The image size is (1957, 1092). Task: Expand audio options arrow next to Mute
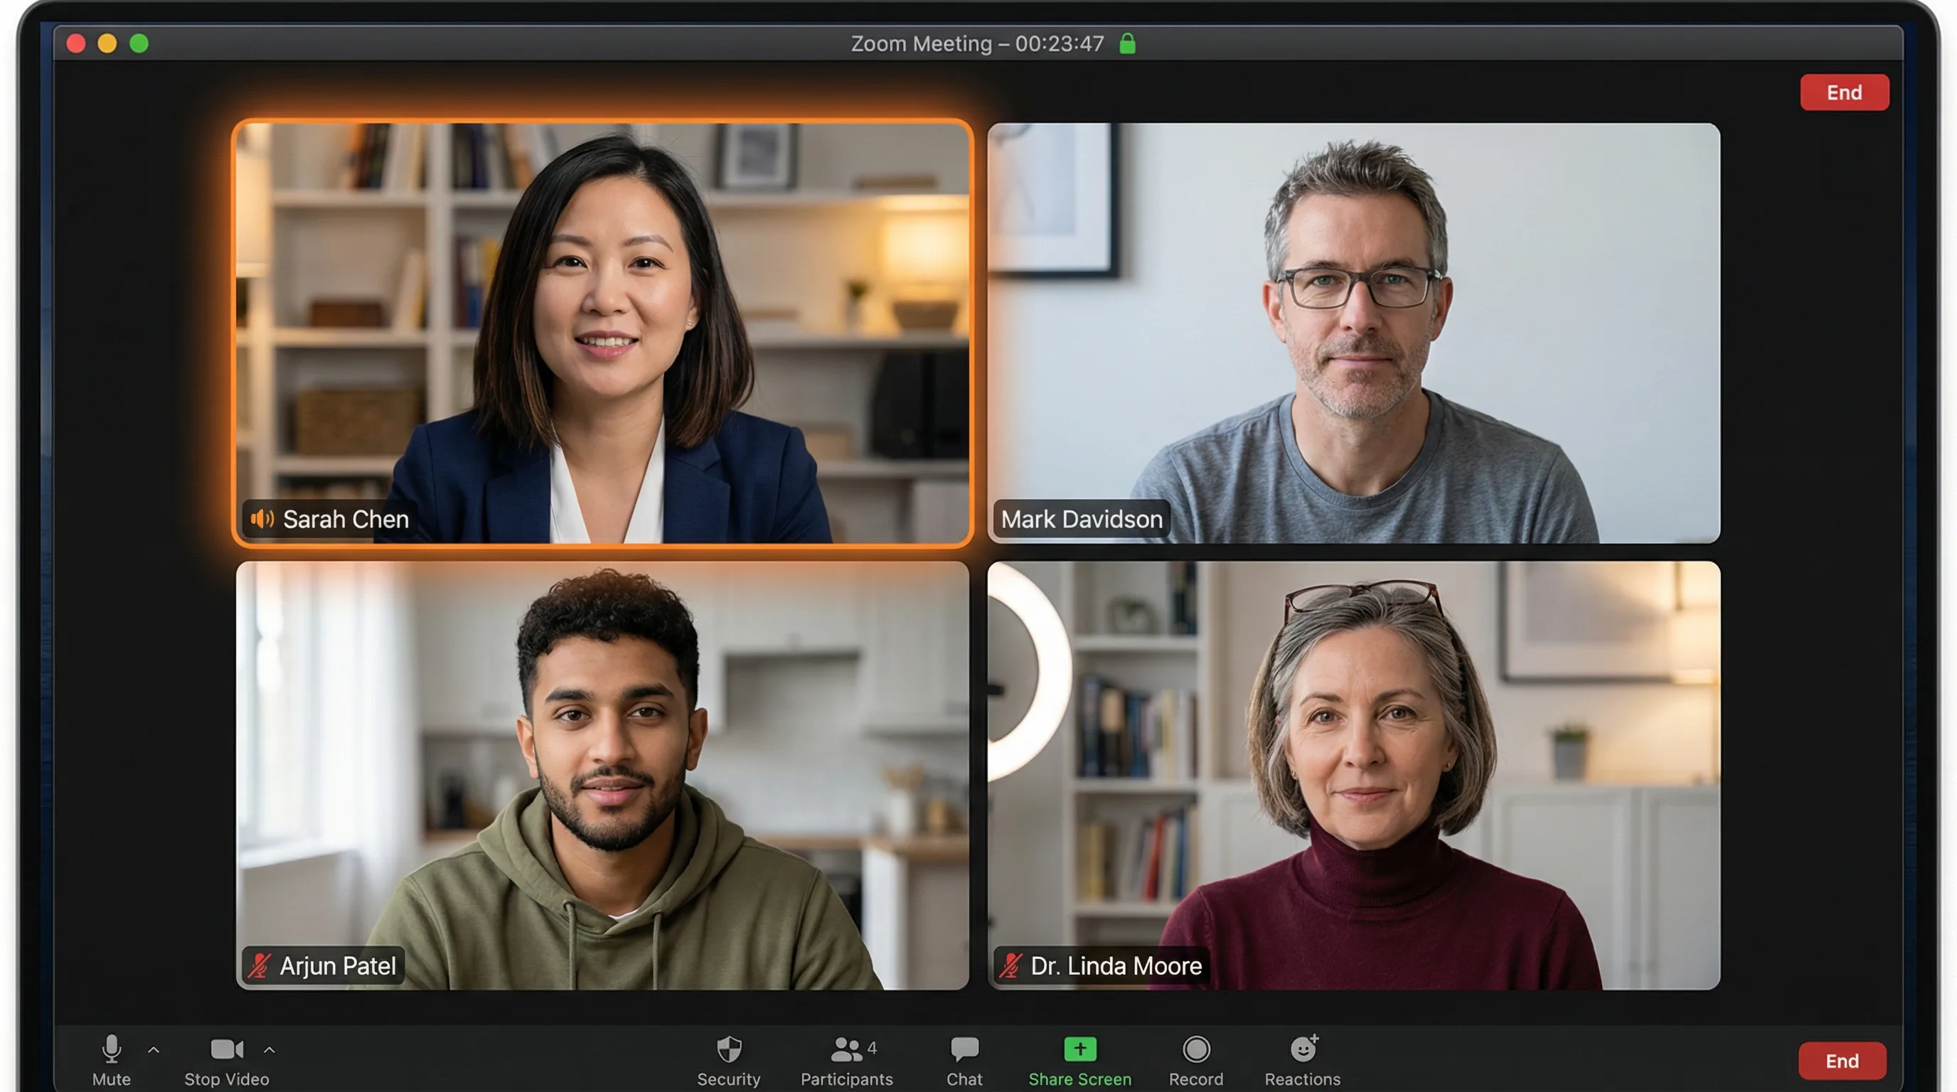[154, 1049]
